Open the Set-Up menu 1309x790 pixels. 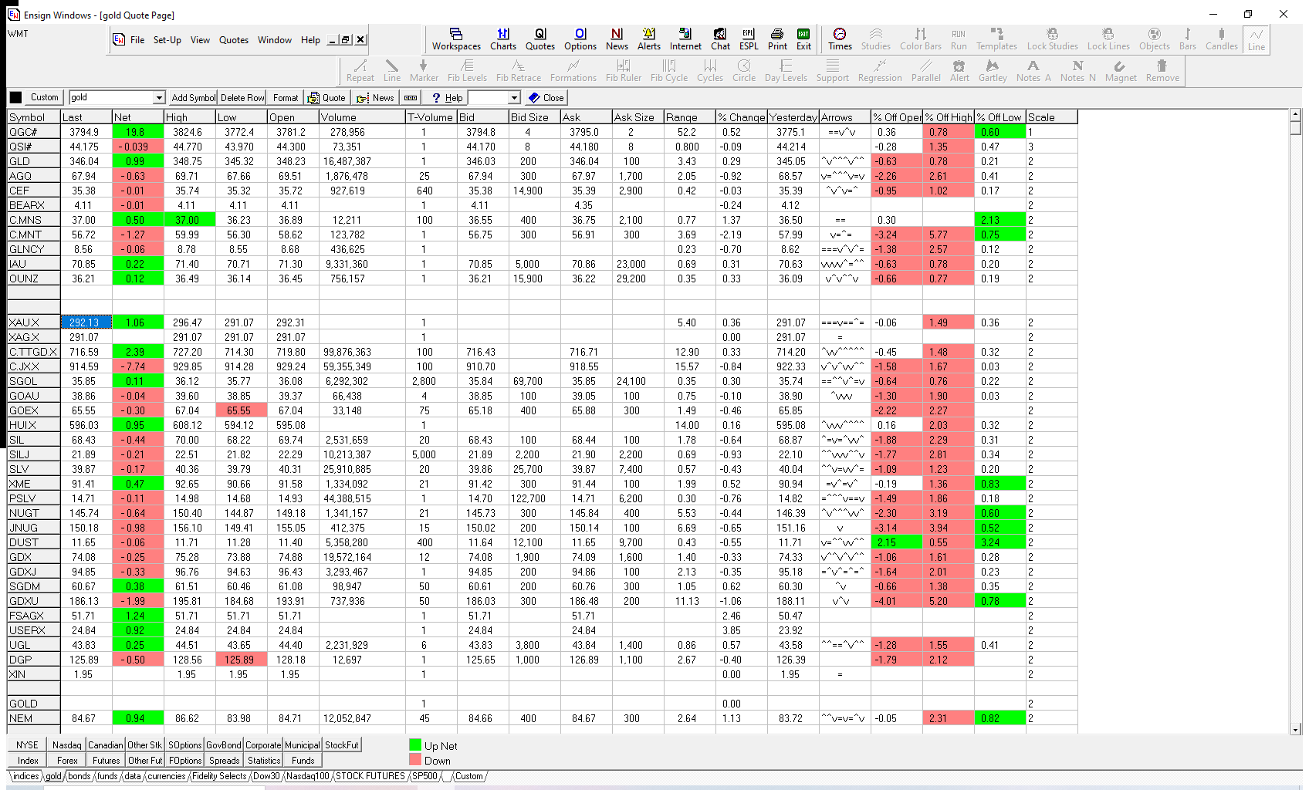(167, 40)
